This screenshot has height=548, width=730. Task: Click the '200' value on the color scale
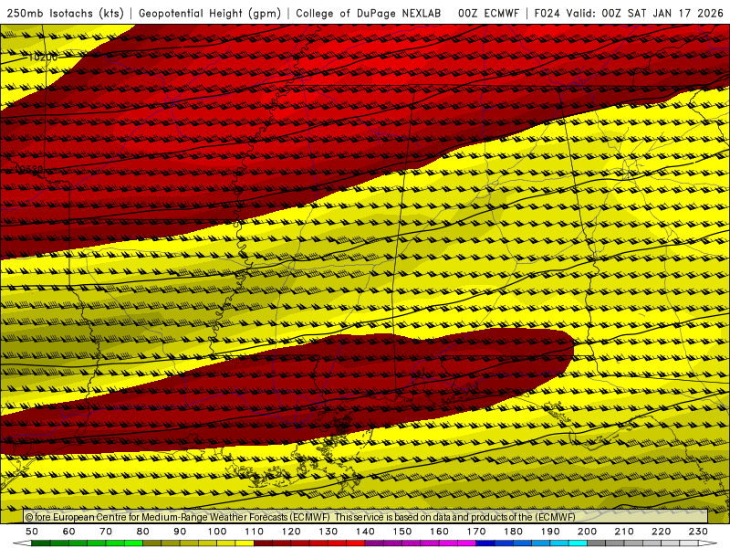tap(587, 532)
